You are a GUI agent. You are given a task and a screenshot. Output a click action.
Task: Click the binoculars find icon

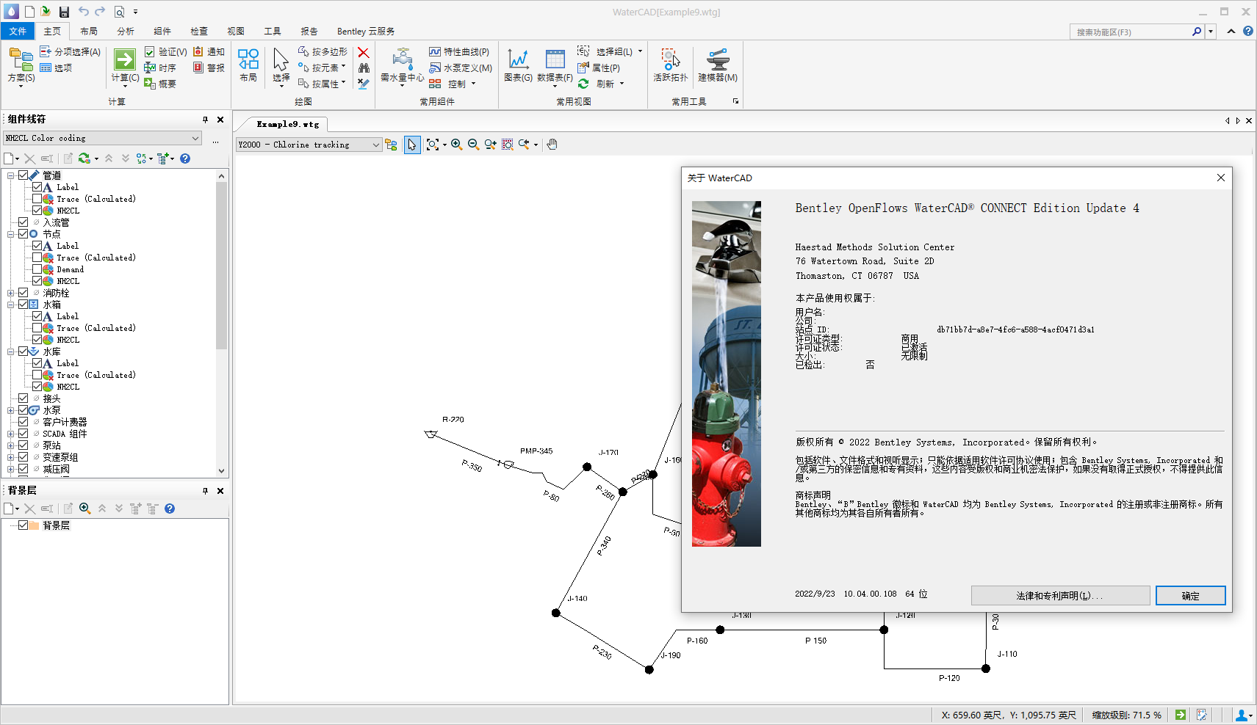(364, 68)
